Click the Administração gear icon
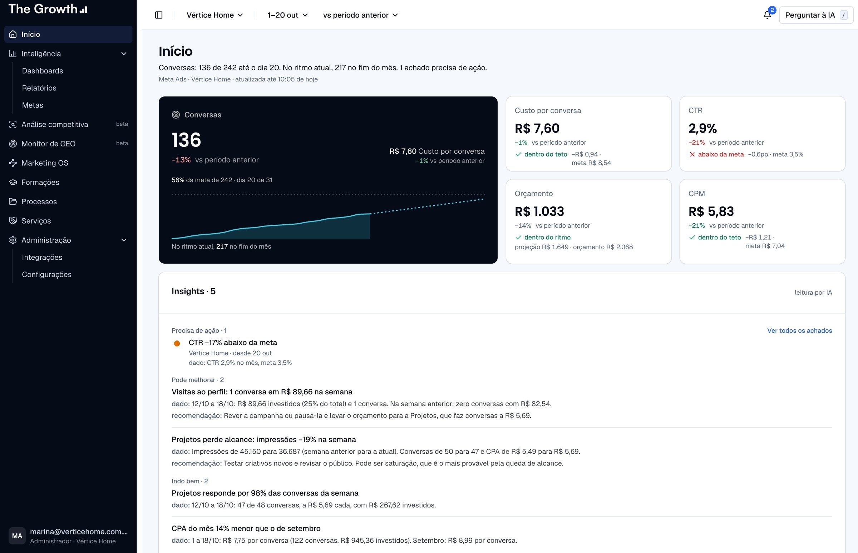 [13, 240]
